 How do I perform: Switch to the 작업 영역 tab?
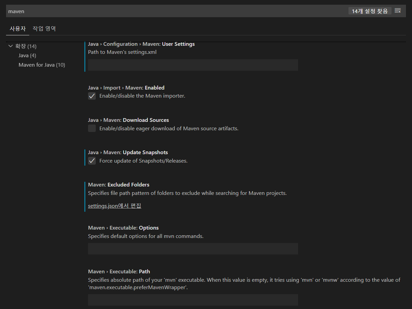[x=44, y=29]
